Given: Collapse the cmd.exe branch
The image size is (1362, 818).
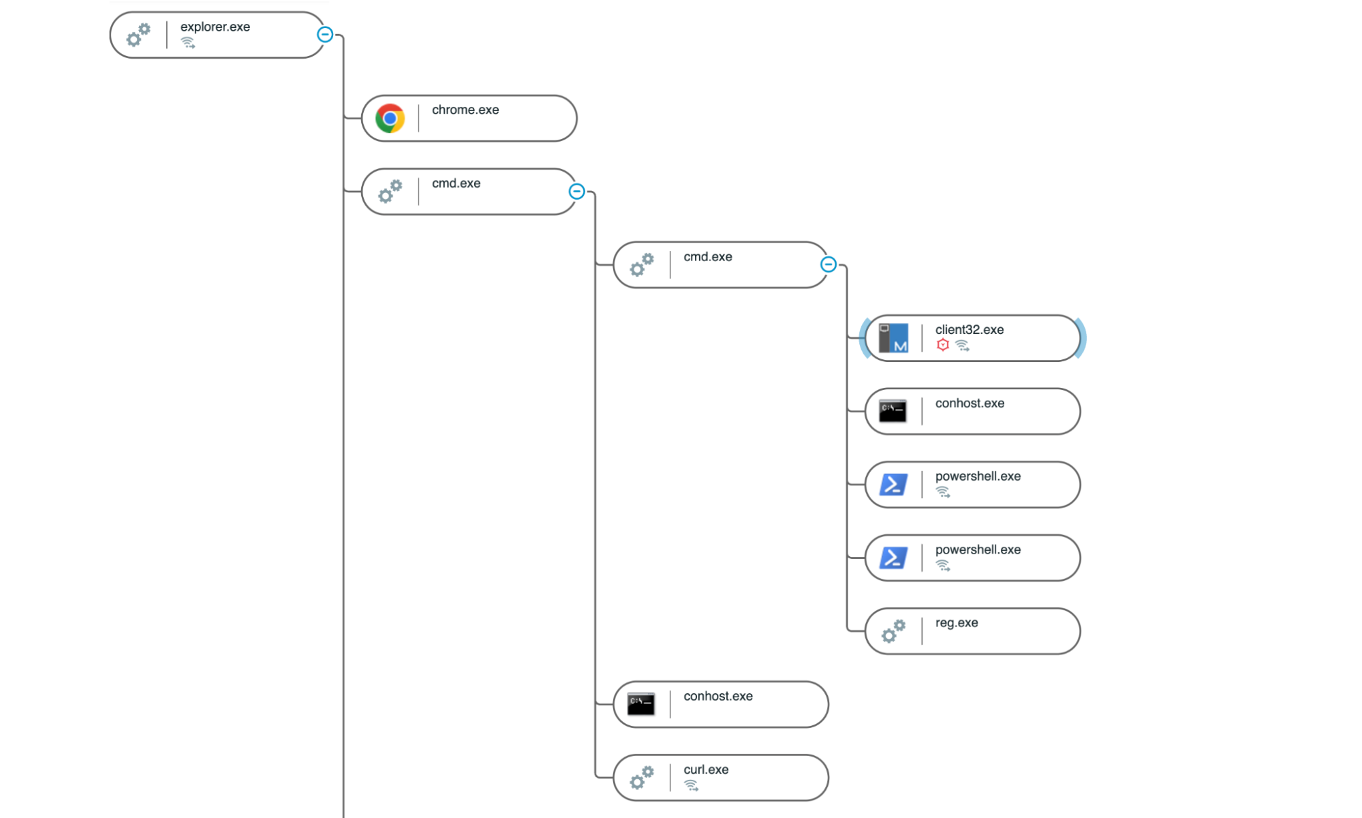Looking at the screenshot, I should click(577, 192).
